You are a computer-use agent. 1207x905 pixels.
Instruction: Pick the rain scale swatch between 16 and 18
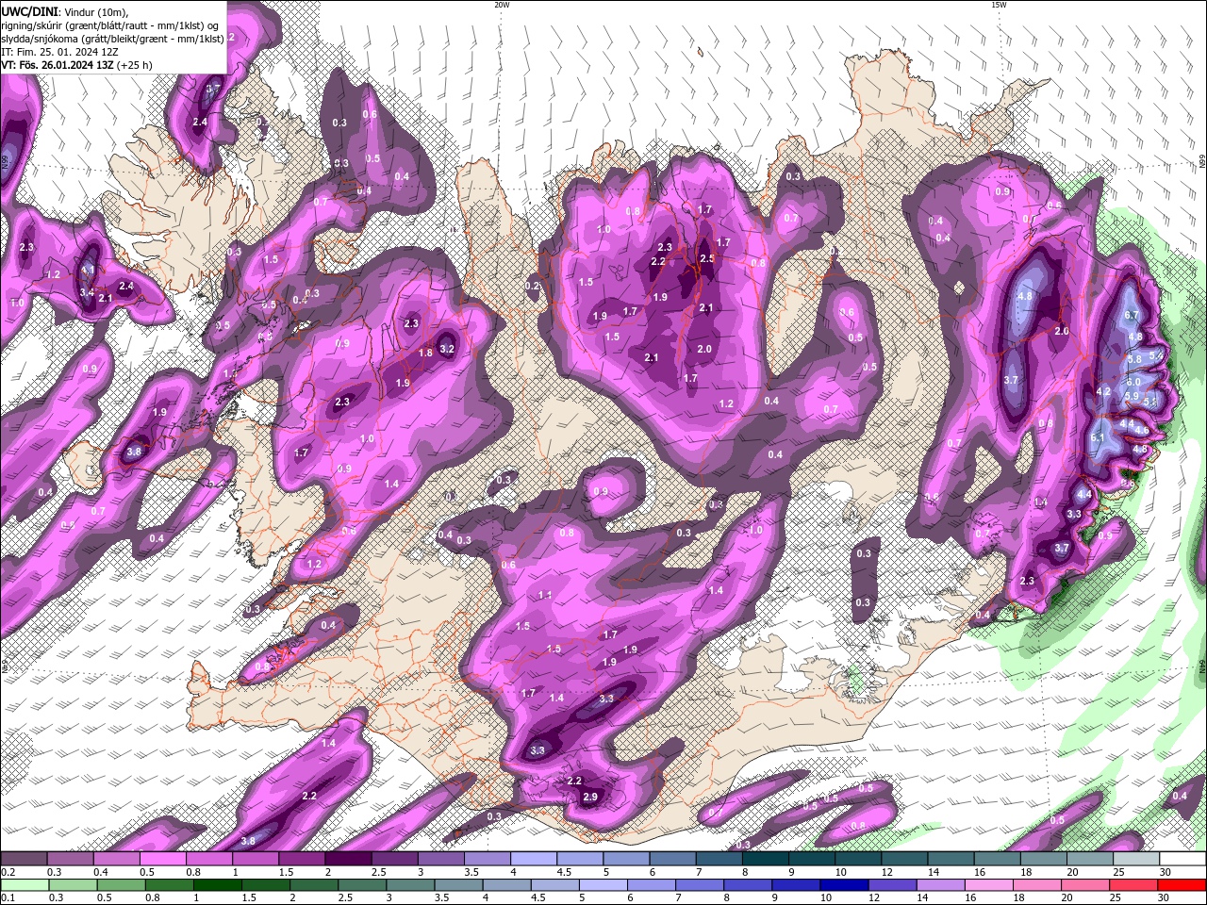pyautogui.click(x=990, y=885)
